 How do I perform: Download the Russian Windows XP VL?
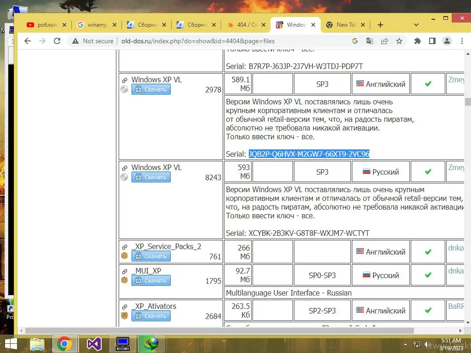click(x=151, y=177)
